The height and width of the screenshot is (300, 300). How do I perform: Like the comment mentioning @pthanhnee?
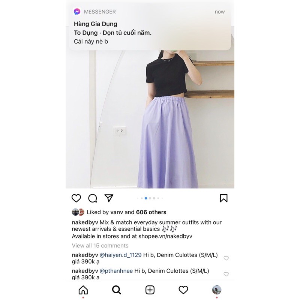click(226, 274)
